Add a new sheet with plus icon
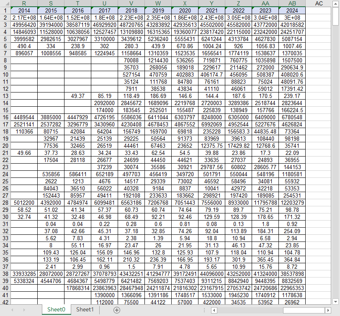 click(117, 310)
